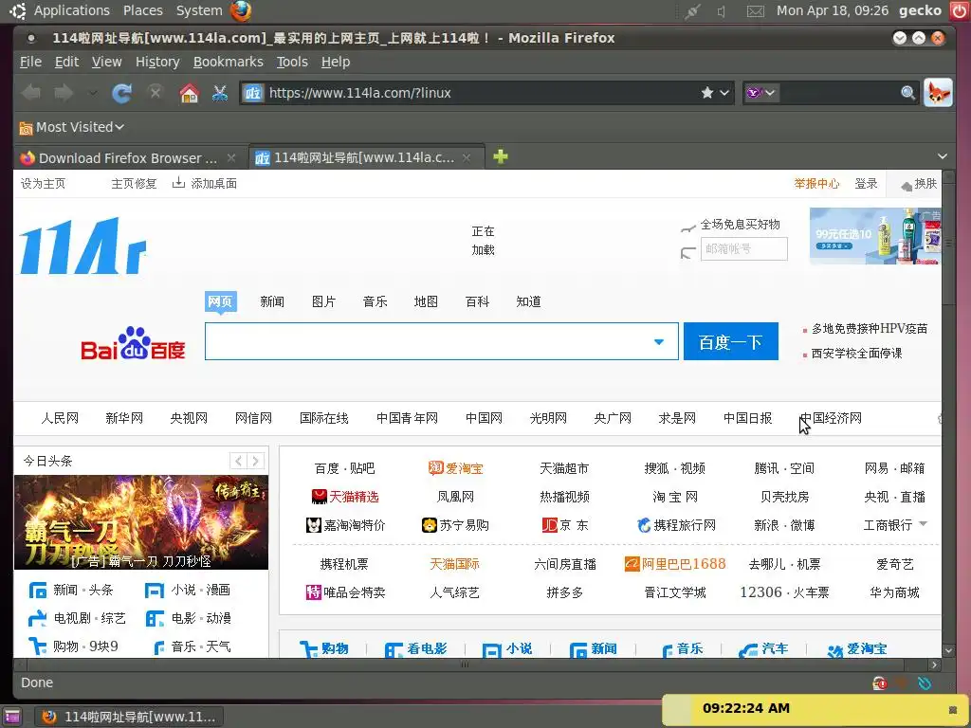The image size is (971, 728).
Task: Open the list all tabs dropdown
Action: click(942, 156)
